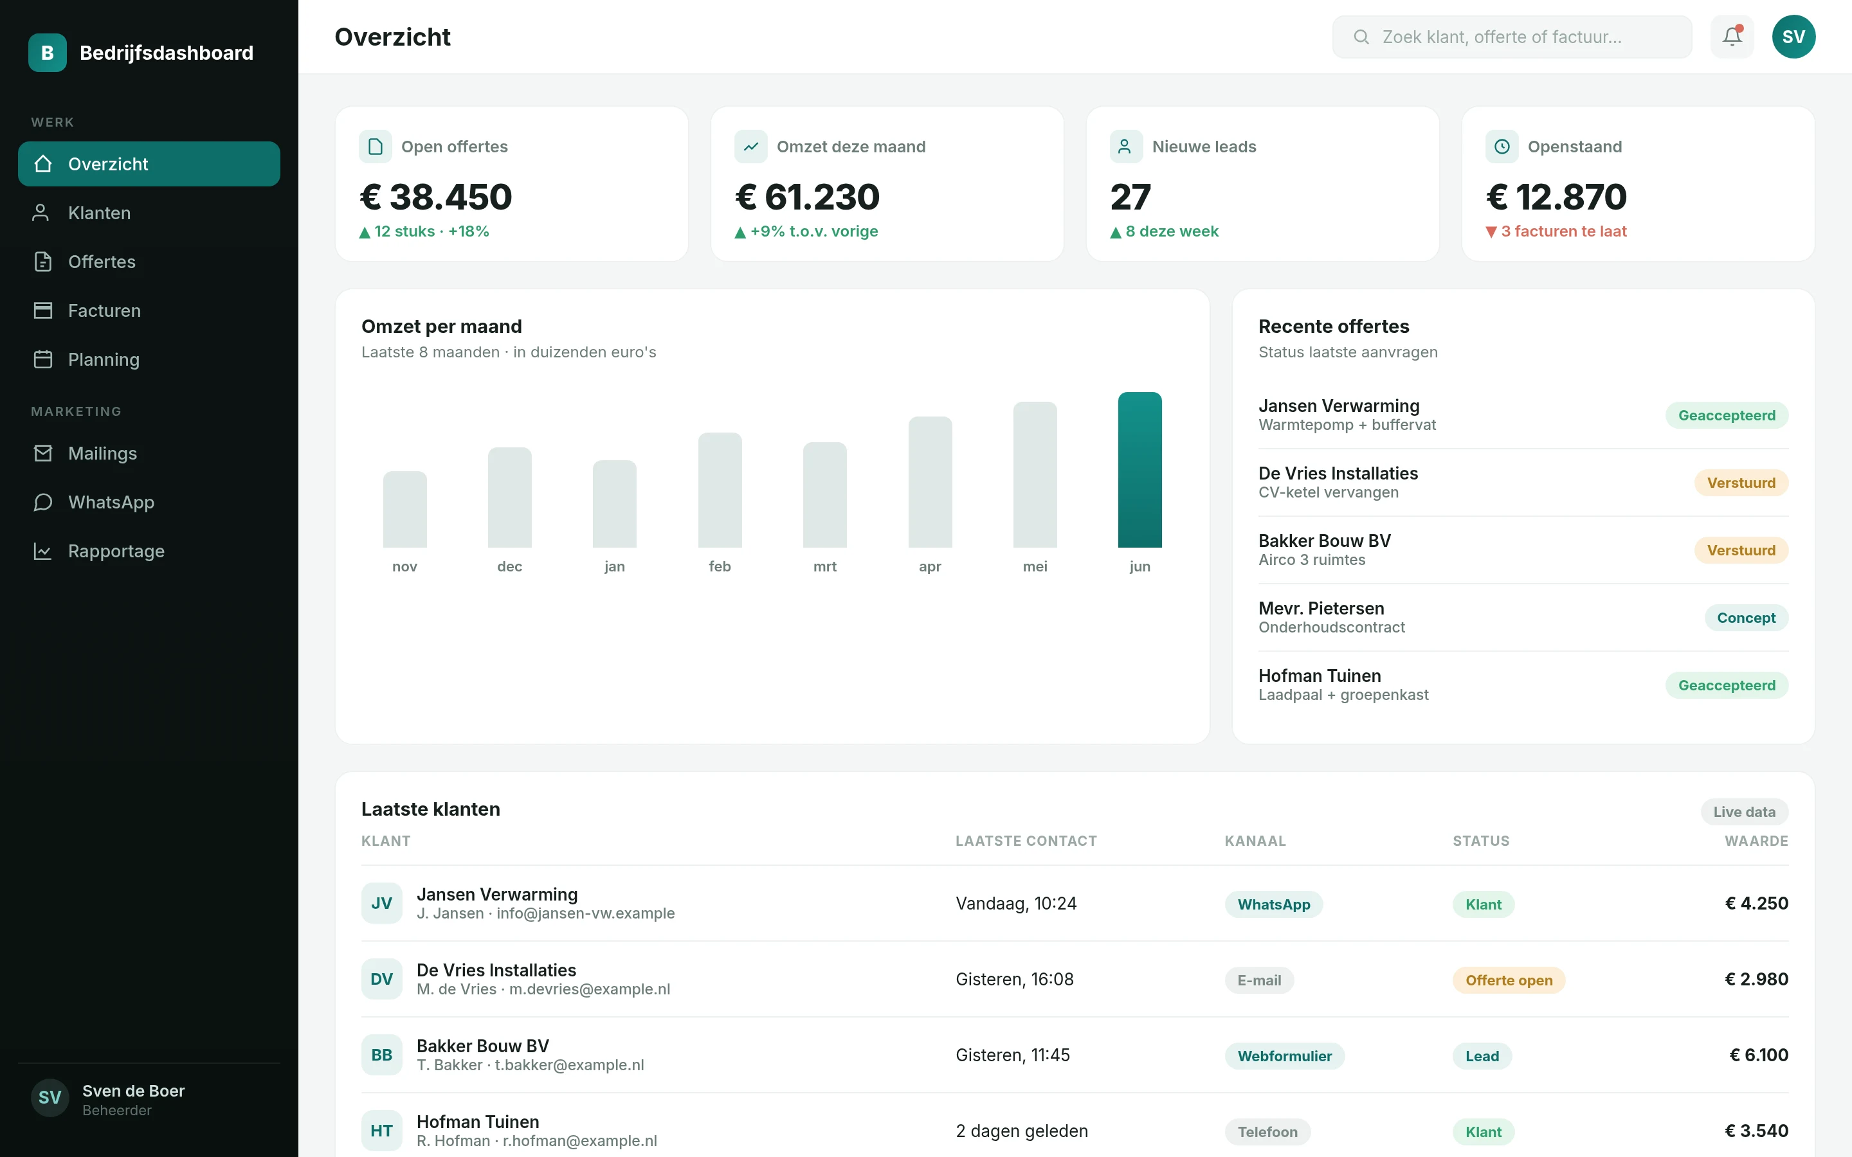The height and width of the screenshot is (1157, 1852).
Task: Click the BB avatar for Bakker Bouw BV
Action: pos(382,1054)
